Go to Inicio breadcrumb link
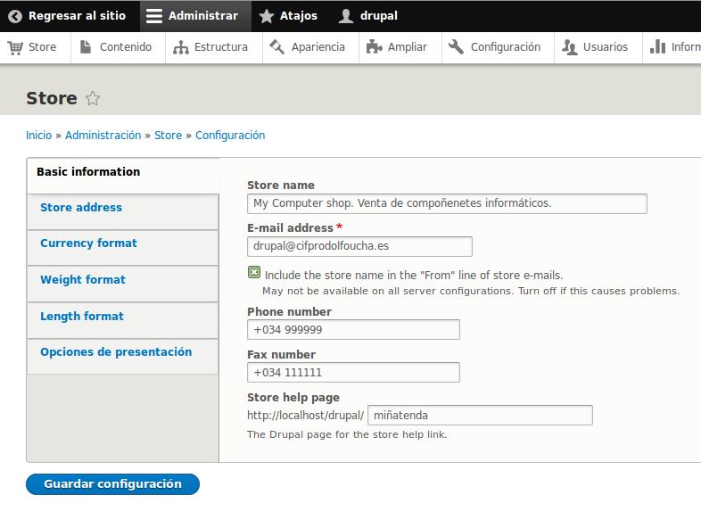This screenshot has height=528, width=701. pos(39,136)
